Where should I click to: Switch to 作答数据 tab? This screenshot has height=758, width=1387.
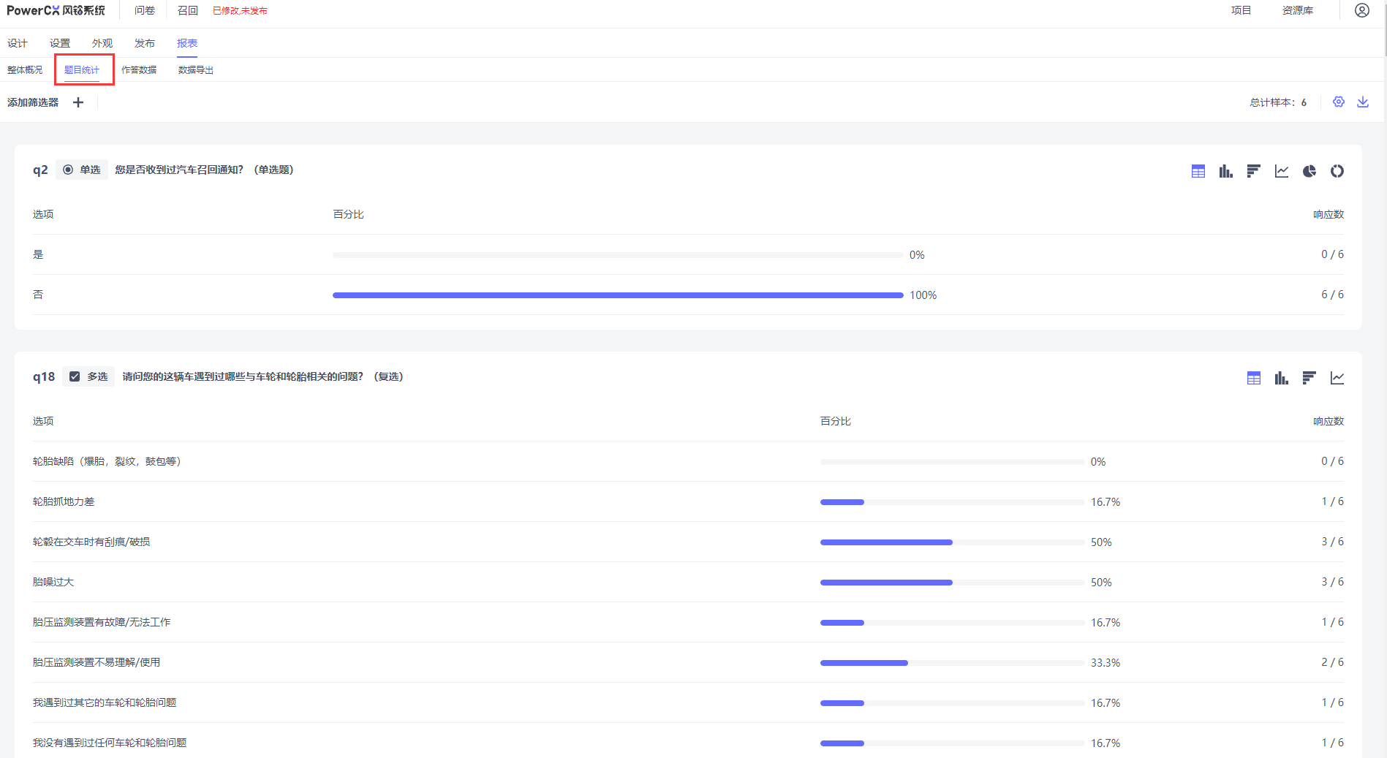[x=139, y=70]
